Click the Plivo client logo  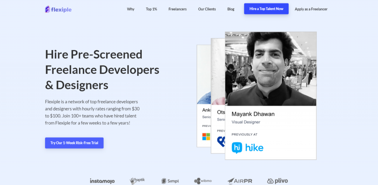click(278, 181)
